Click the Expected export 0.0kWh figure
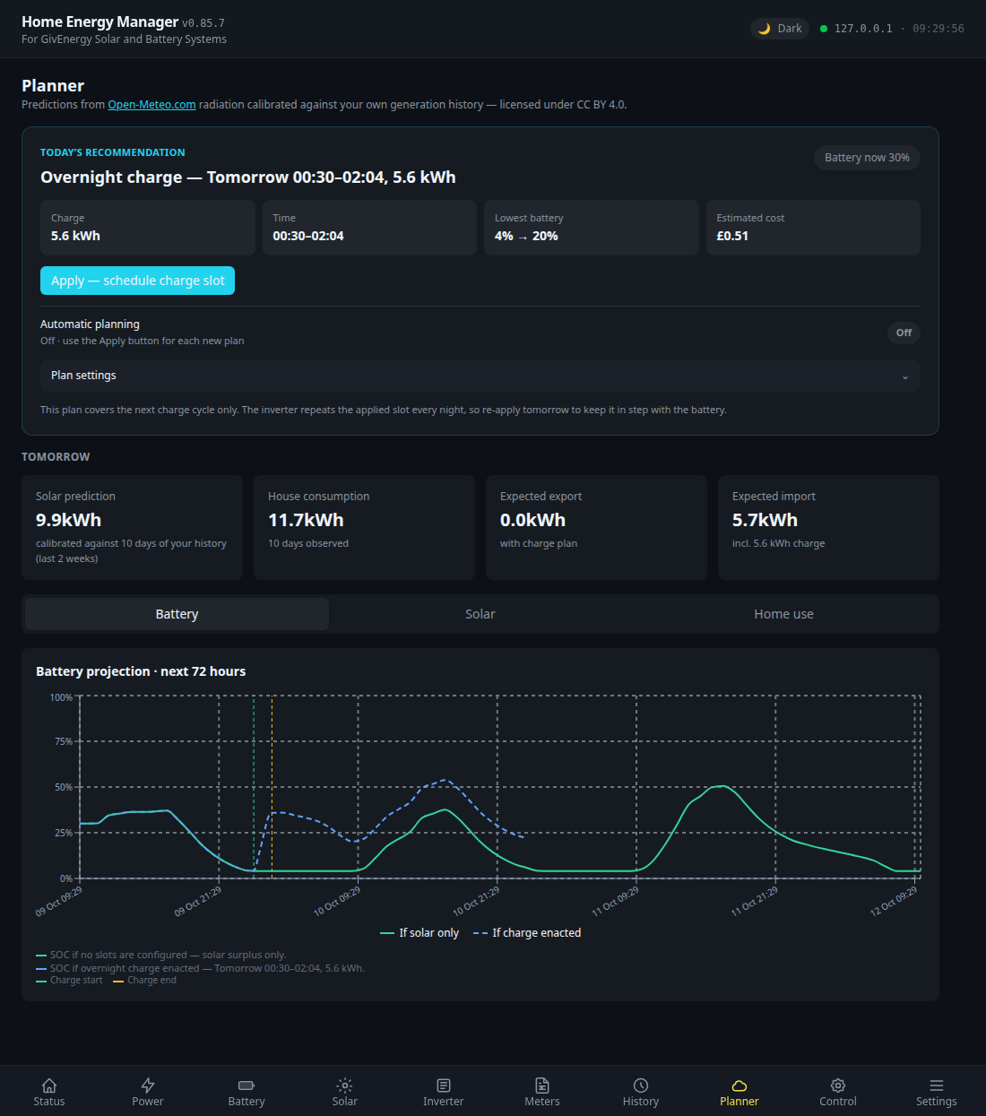This screenshot has height=1116, width=986. tap(532, 520)
